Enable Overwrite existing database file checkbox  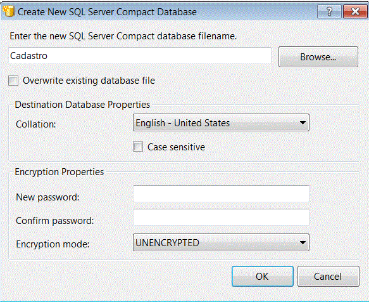13,81
